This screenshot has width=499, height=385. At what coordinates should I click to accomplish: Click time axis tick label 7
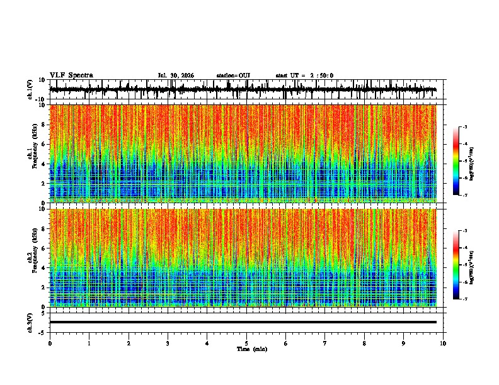[325, 343]
